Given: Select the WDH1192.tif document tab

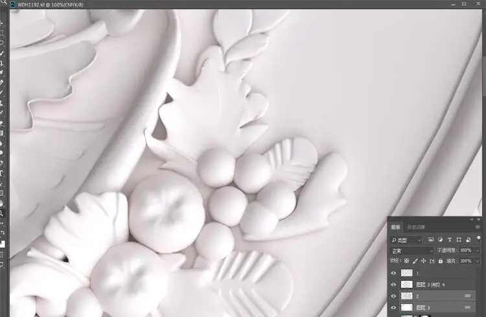Looking at the screenshot, I should (50, 5).
